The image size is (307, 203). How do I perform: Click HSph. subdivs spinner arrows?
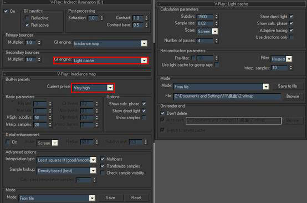[50, 118]
